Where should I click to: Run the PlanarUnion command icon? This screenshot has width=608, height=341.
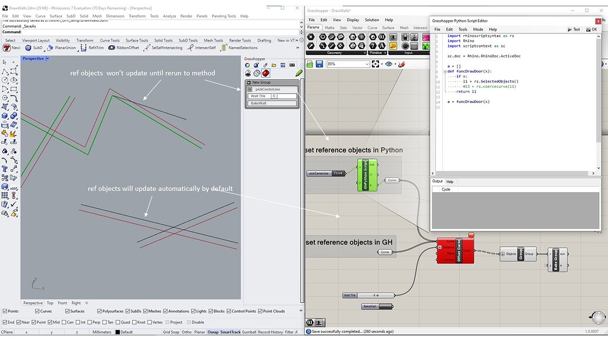pyautogui.click(x=51, y=47)
